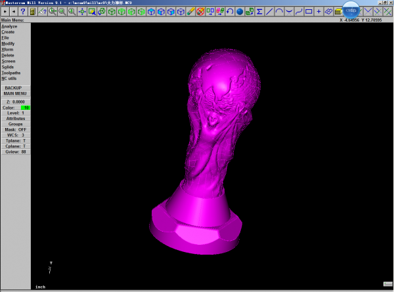Screen dimensions: 394x292
Task: Open the Groups button
Action: 16,124
